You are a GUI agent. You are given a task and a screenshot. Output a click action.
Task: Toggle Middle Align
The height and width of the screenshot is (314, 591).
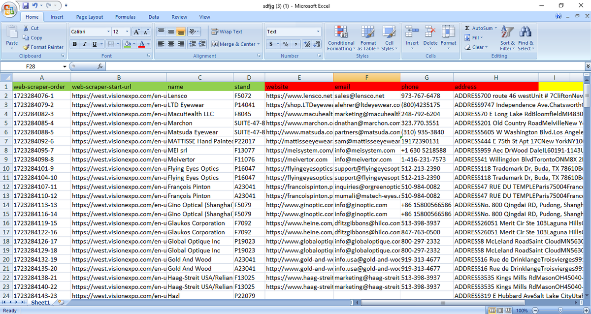pos(170,31)
